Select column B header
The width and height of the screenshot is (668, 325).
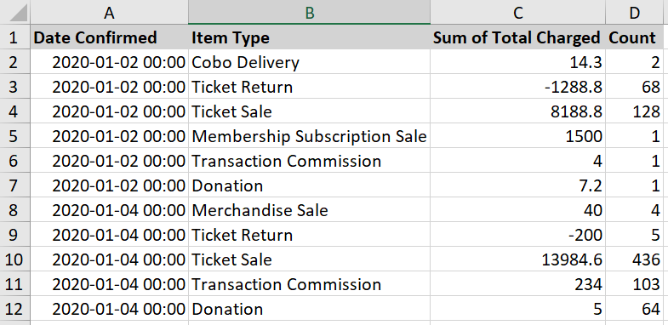pos(309,12)
